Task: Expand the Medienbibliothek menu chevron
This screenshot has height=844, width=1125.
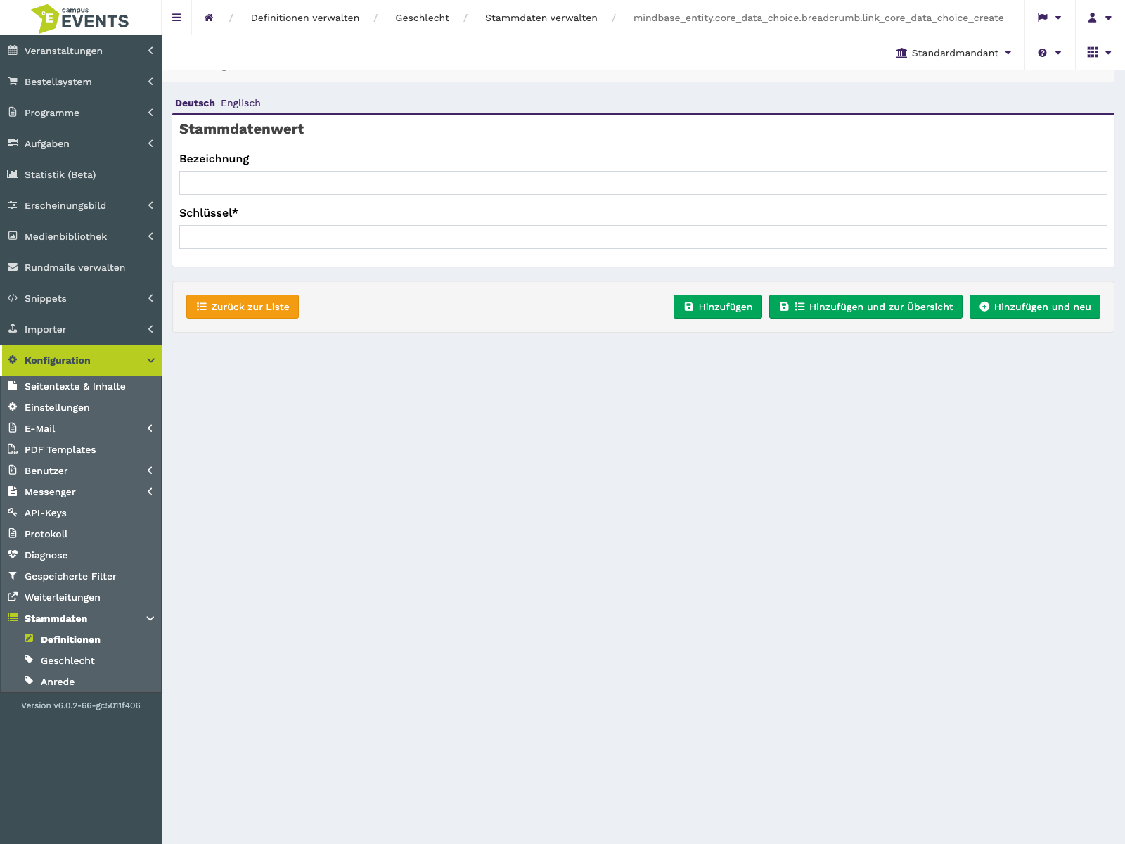Action: [x=150, y=236]
